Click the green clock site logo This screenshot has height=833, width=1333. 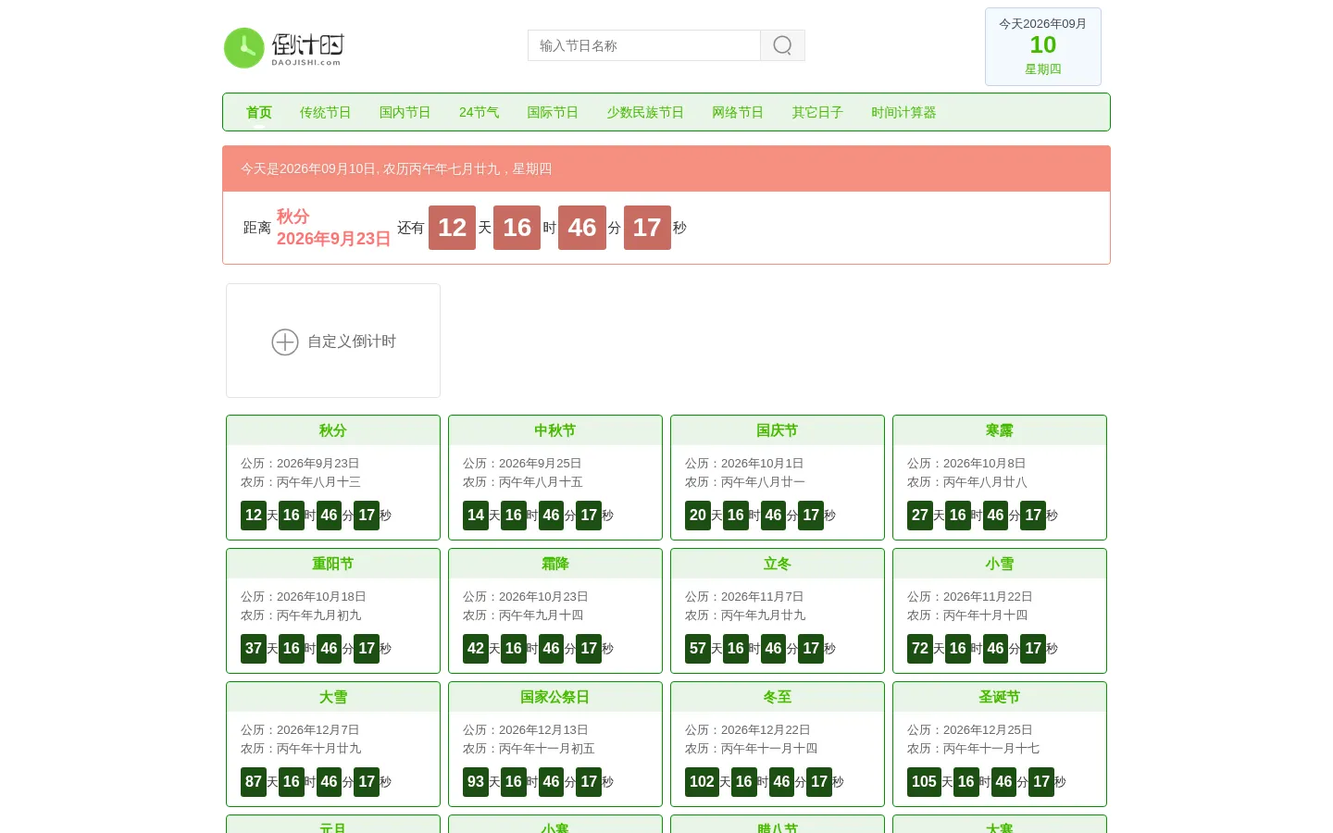point(283,48)
